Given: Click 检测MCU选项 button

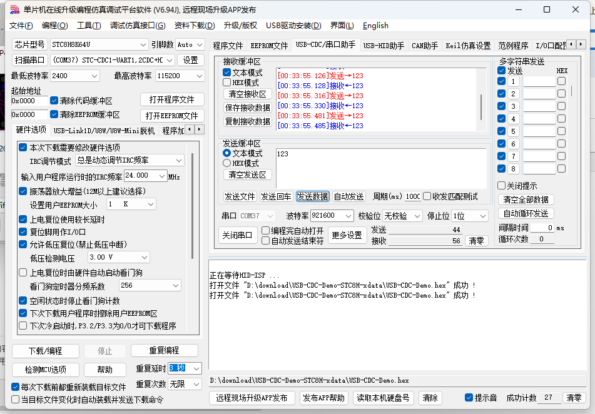Looking at the screenshot, I should click(x=46, y=369).
